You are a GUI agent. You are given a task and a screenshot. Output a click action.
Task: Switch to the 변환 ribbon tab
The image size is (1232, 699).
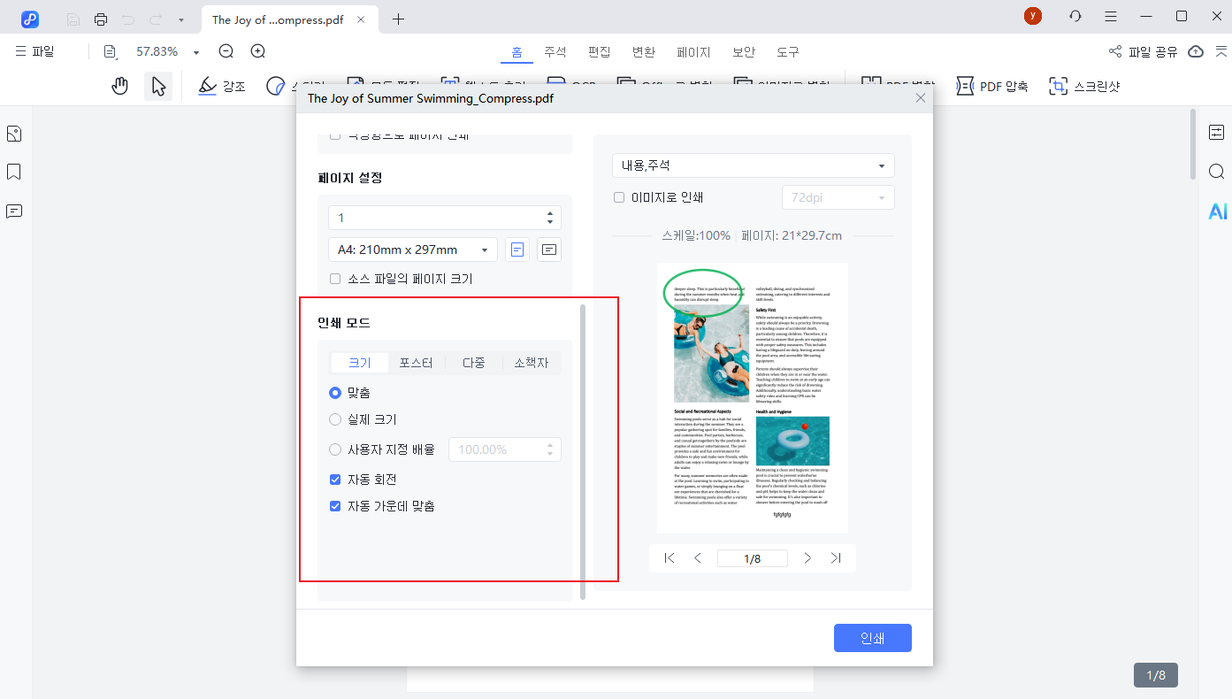pyautogui.click(x=644, y=51)
